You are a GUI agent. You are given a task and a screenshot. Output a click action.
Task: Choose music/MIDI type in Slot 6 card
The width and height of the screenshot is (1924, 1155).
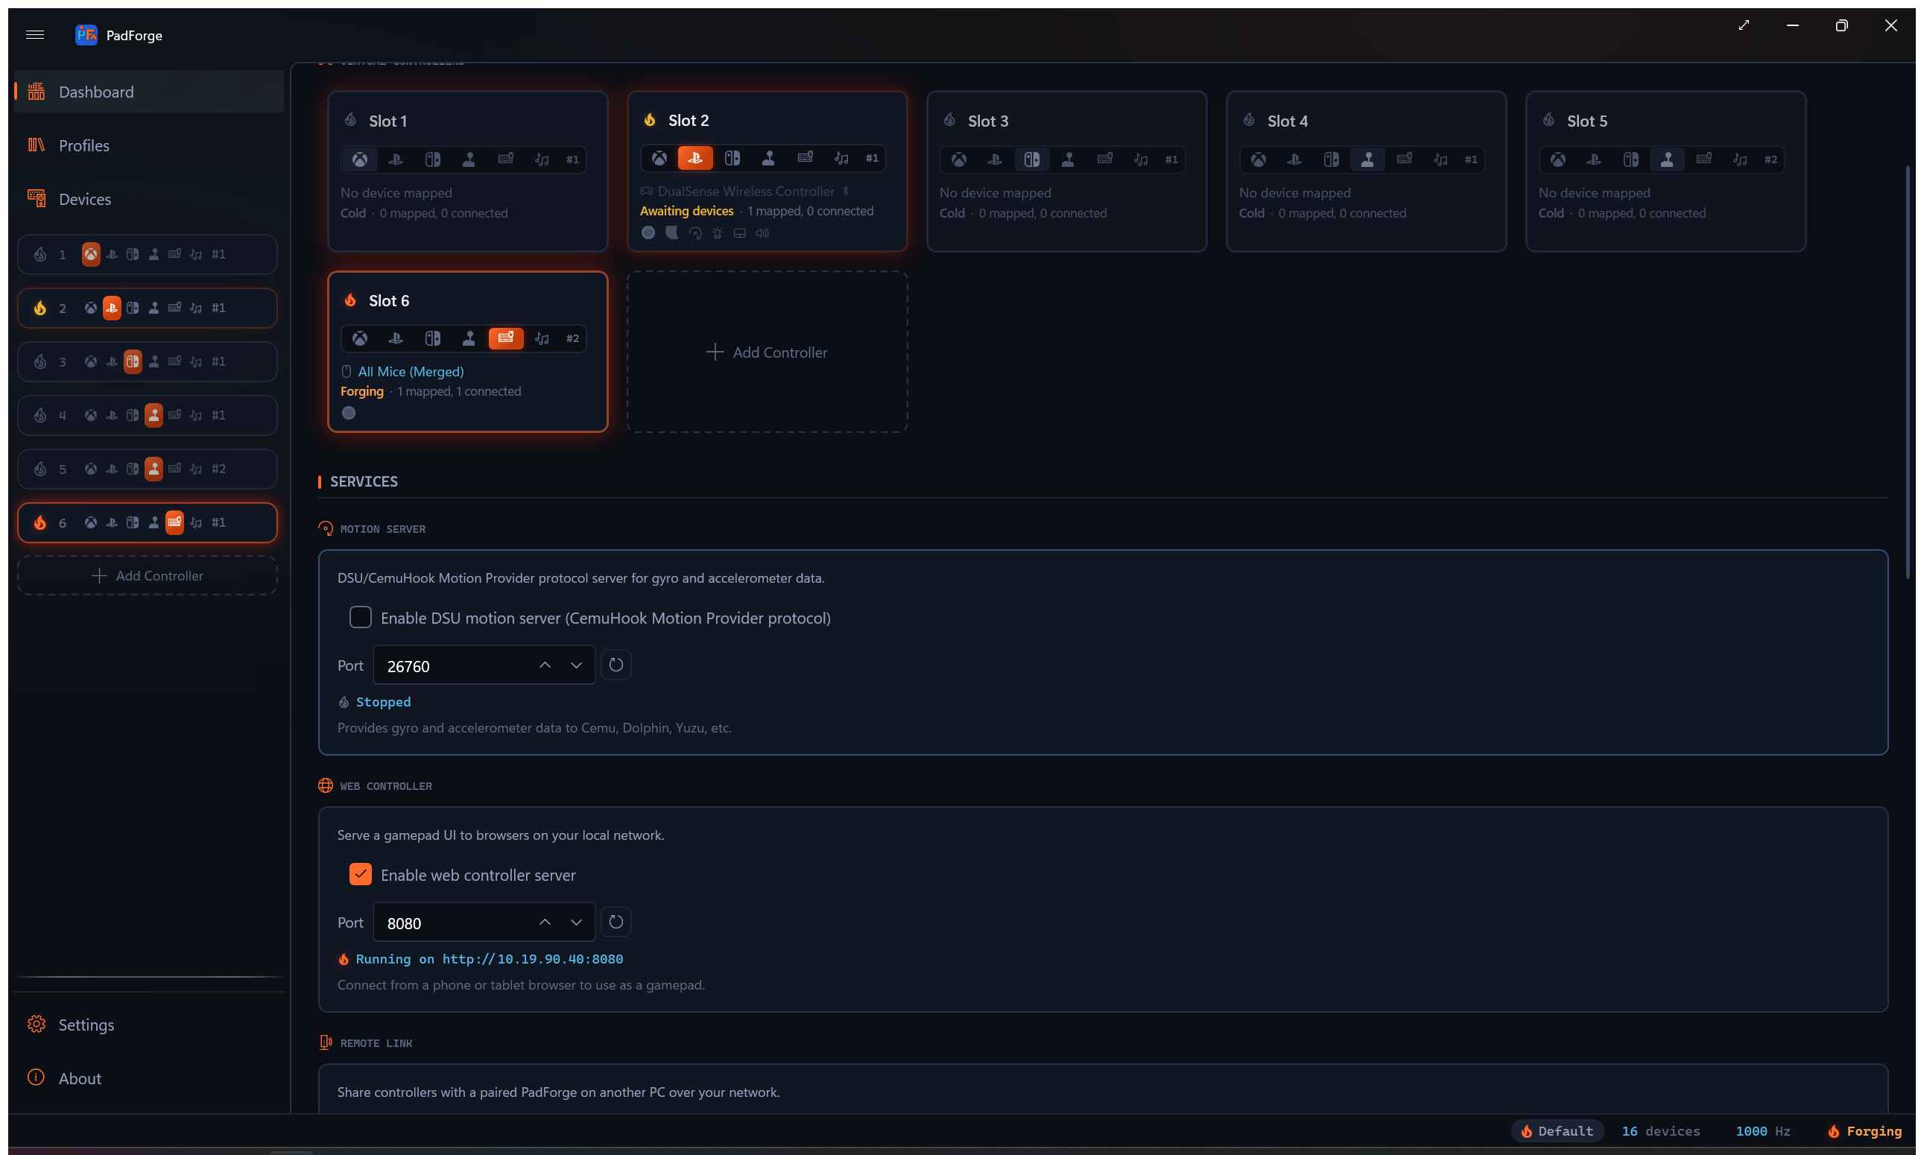(x=542, y=338)
